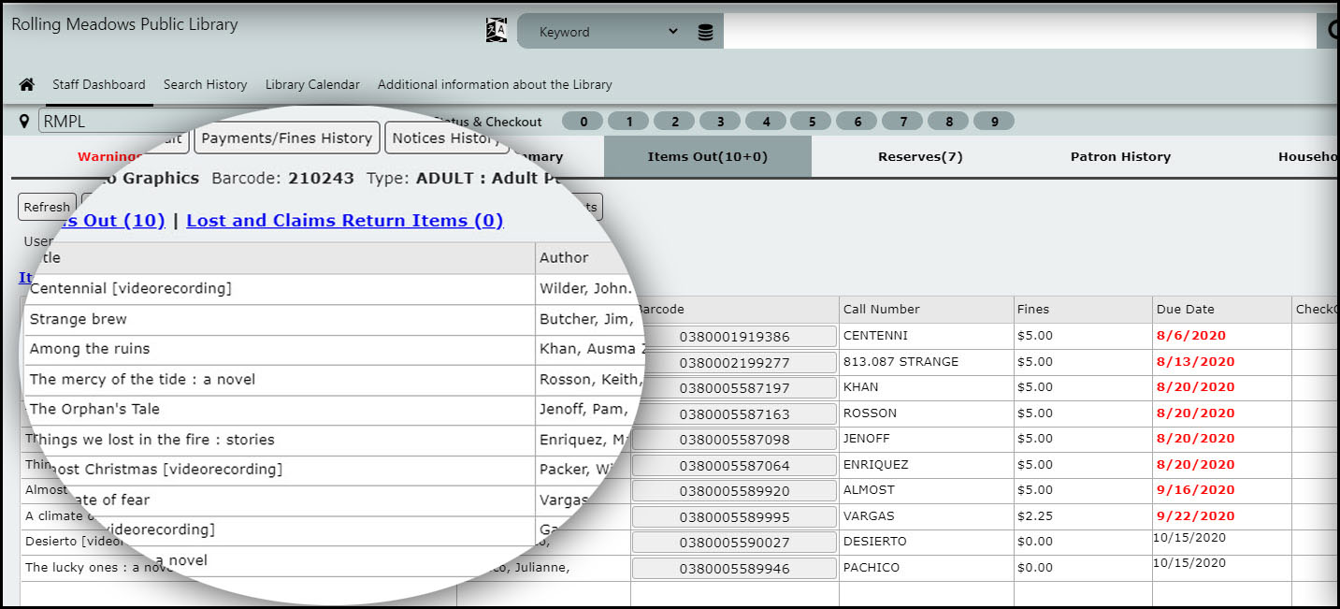Click barcode 0380005587163 button
This screenshot has height=609, width=1340.
734,413
